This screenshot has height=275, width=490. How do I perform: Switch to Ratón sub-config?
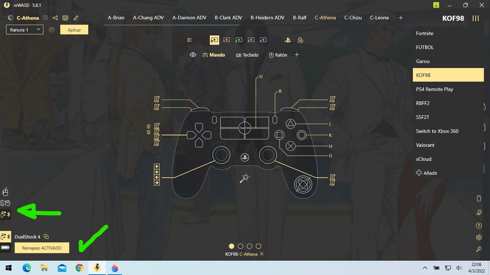click(x=278, y=55)
